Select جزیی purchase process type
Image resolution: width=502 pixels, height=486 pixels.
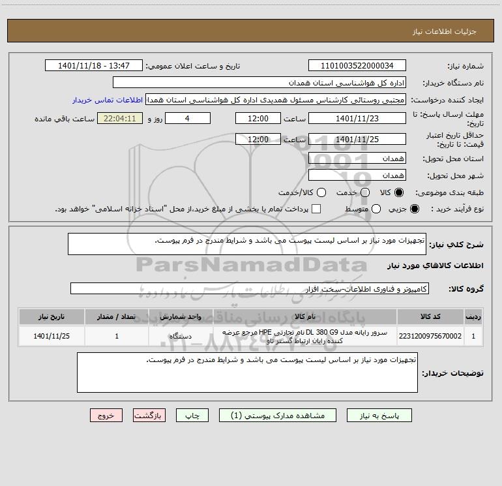[x=414, y=209]
